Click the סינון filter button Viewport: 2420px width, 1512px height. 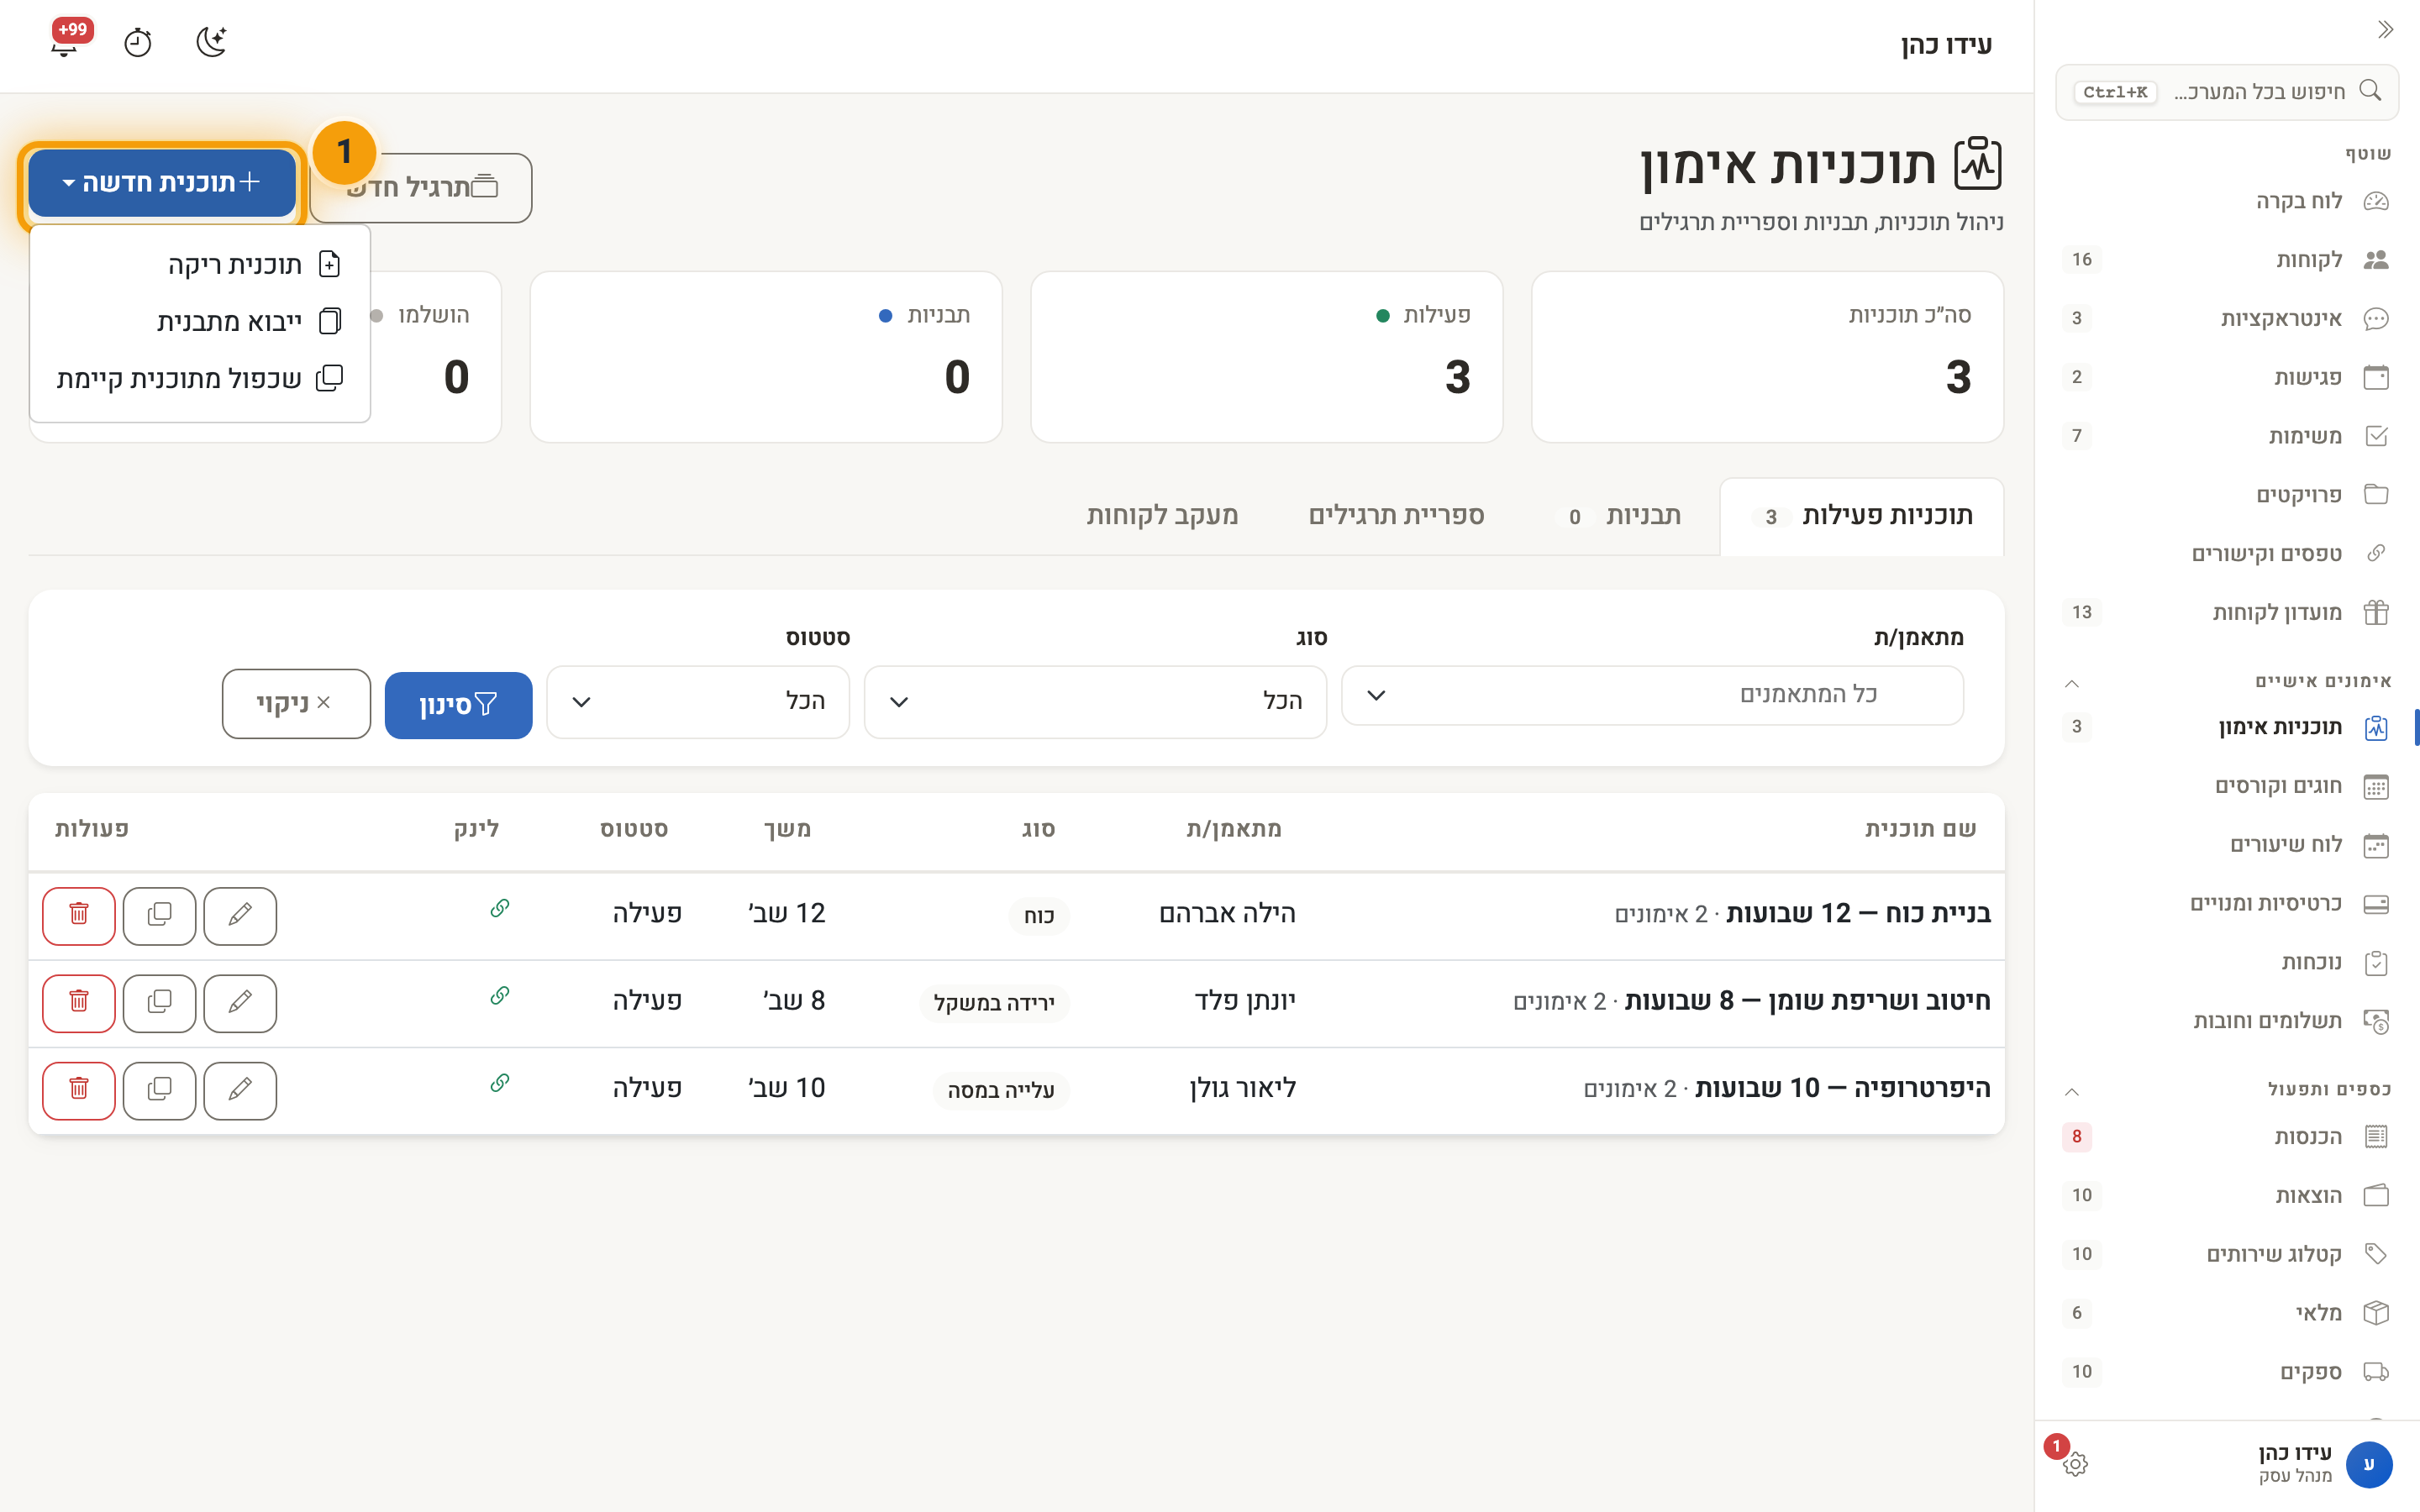click(458, 705)
